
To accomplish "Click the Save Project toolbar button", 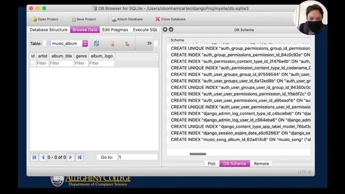I will (83, 19).
